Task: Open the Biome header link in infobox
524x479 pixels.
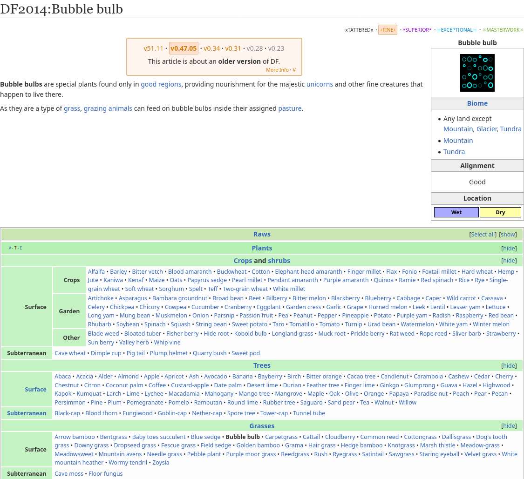Action: pos(477,103)
